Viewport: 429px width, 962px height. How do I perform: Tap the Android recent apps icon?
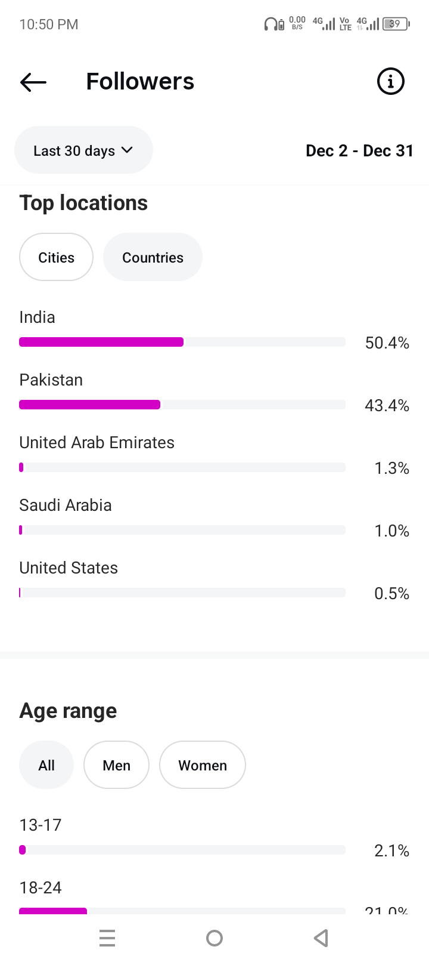pos(107,938)
